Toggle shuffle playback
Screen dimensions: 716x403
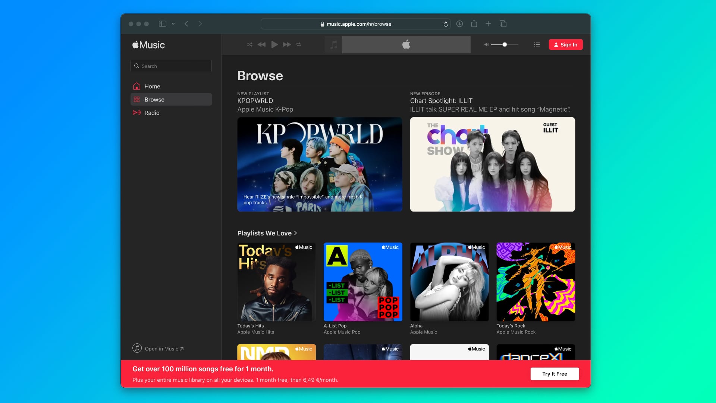point(249,44)
